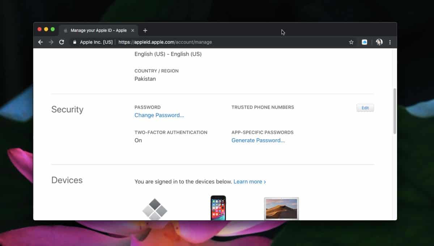The image size is (434, 246).
Task: Select the Manage your Apple ID tab
Action: click(98, 30)
